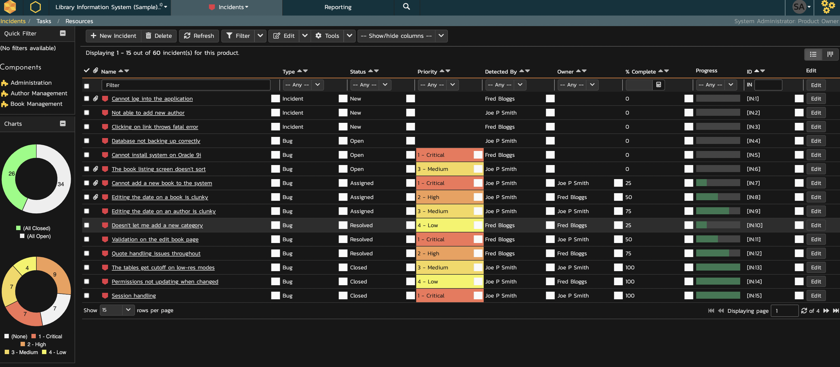Switch to board view icon
Viewport: 840px width, 367px height.
point(830,55)
